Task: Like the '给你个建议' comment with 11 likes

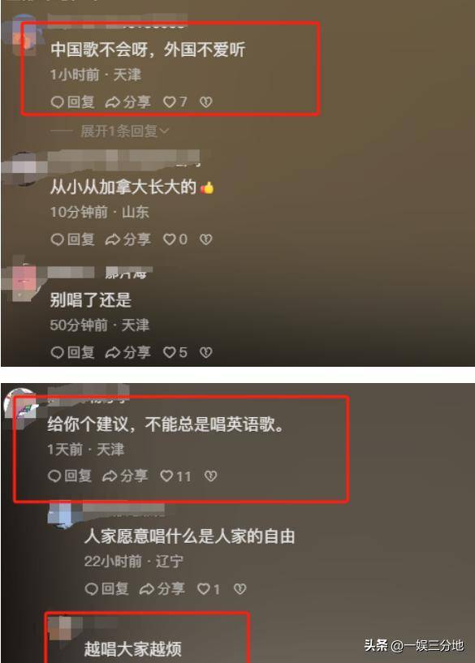Action: click(x=175, y=476)
